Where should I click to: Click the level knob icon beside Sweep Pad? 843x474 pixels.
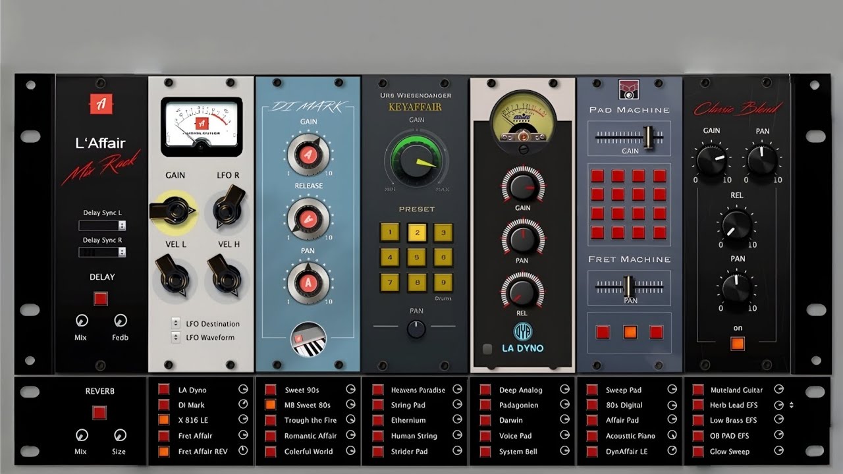pos(671,390)
